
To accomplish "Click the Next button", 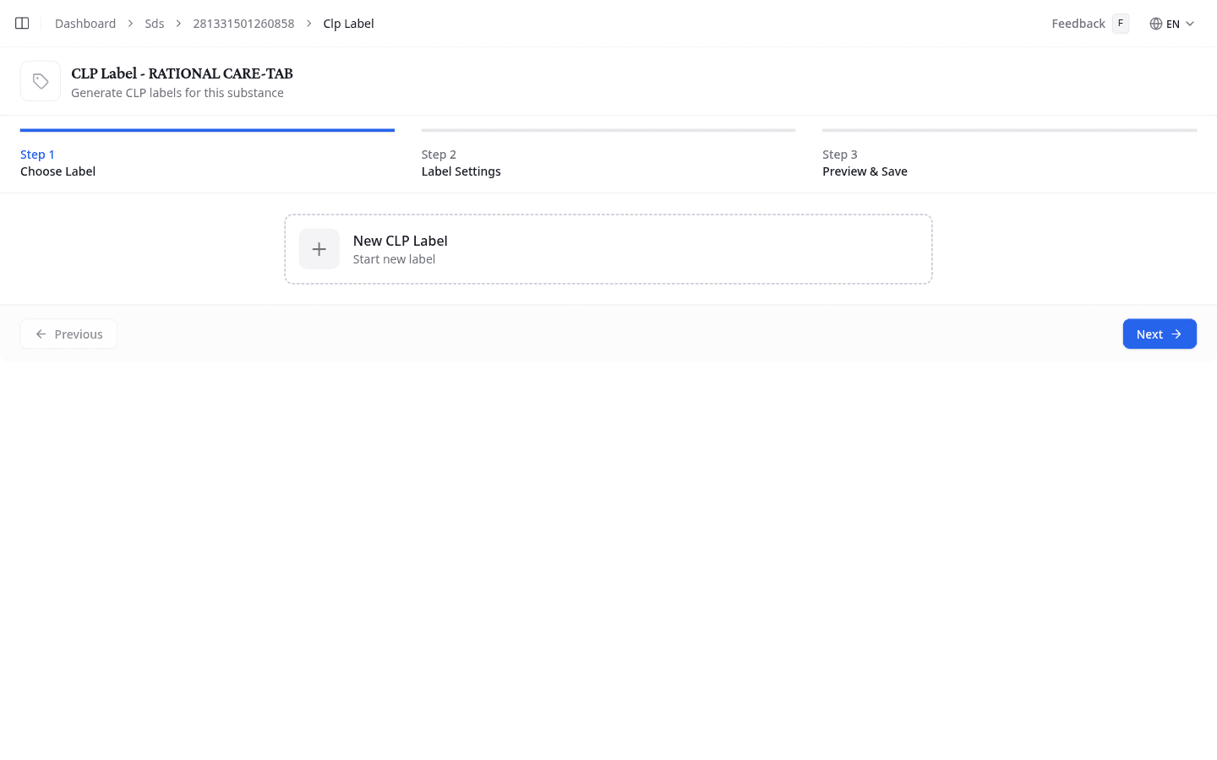I will pyautogui.click(x=1159, y=334).
